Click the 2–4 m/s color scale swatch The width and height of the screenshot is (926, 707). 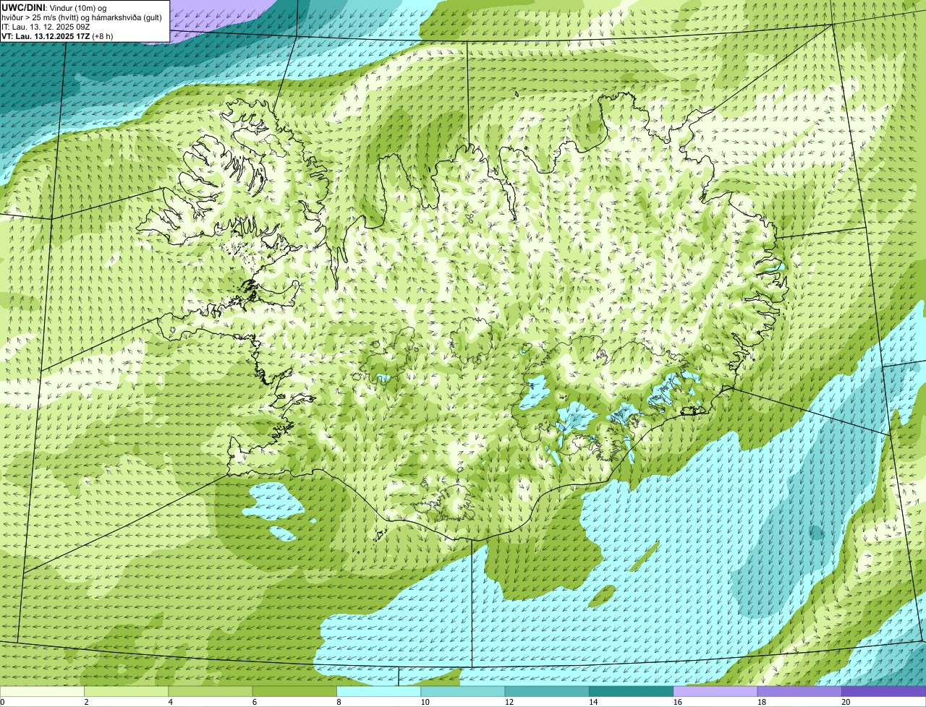(x=127, y=691)
